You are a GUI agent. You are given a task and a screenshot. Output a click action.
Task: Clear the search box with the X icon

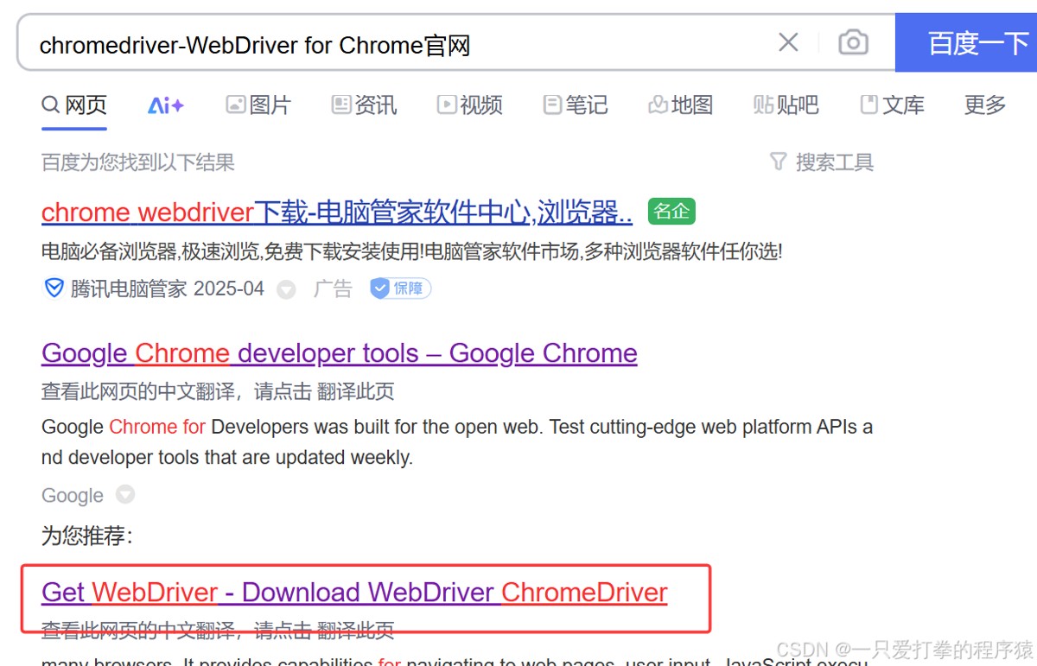788,42
